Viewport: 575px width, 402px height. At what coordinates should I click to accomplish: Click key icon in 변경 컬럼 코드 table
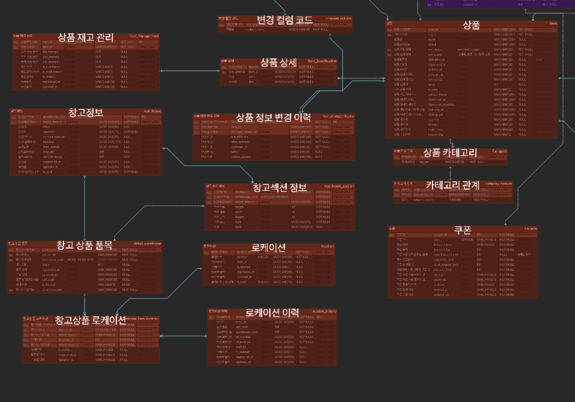pyautogui.click(x=221, y=25)
